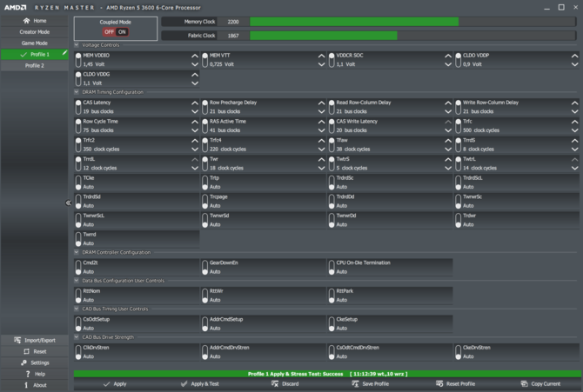The width and height of the screenshot is (583, 392).
Task: Toggle the AddrCmdSetup auto/manual switch
Action: [x=204, y=323]
